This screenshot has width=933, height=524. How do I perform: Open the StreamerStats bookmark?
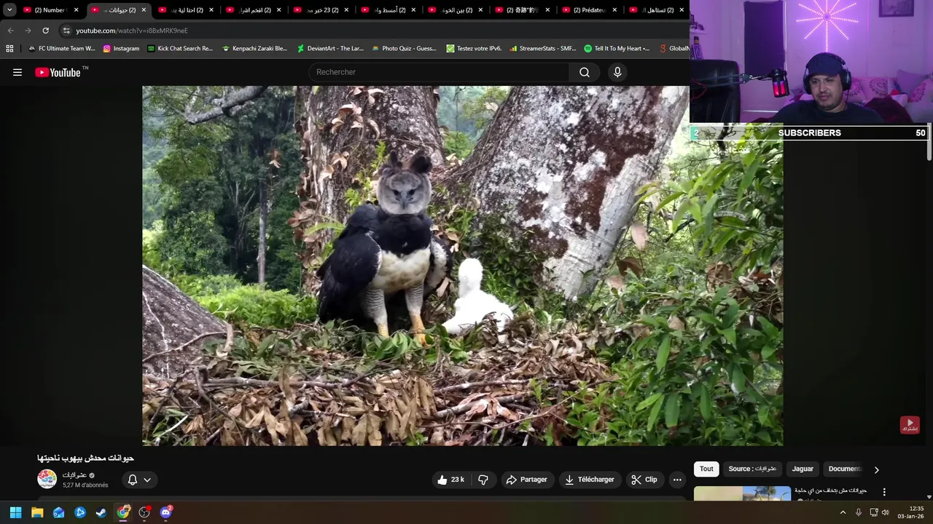pos(543,49)
